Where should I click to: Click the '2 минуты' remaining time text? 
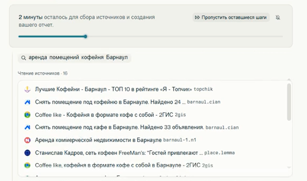(31, 17)
